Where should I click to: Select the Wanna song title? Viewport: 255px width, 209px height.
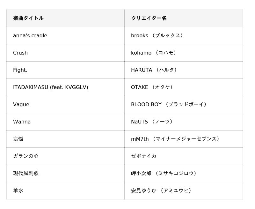[22, 122]
